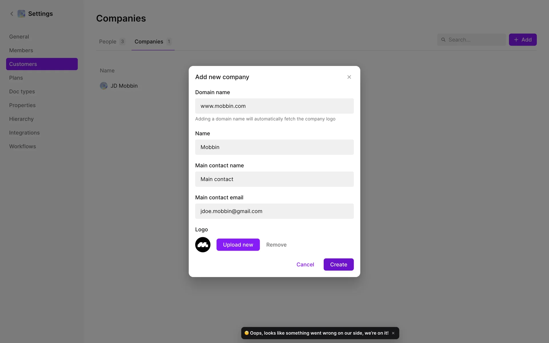Screen dimensions: 549x343
Task: Open the Workflows settings section
Action: click(x=23, y=146)
